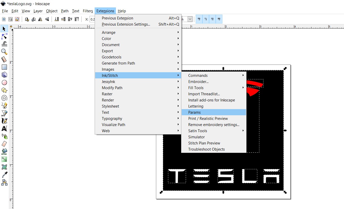Screen dimensions: 344x209
Task: Select the 3D box tool
Action: coord(4,75)
